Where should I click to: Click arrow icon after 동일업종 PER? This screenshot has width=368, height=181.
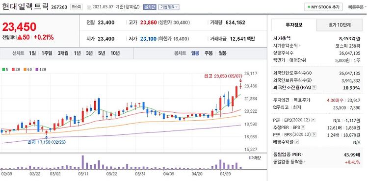point(302,155)
